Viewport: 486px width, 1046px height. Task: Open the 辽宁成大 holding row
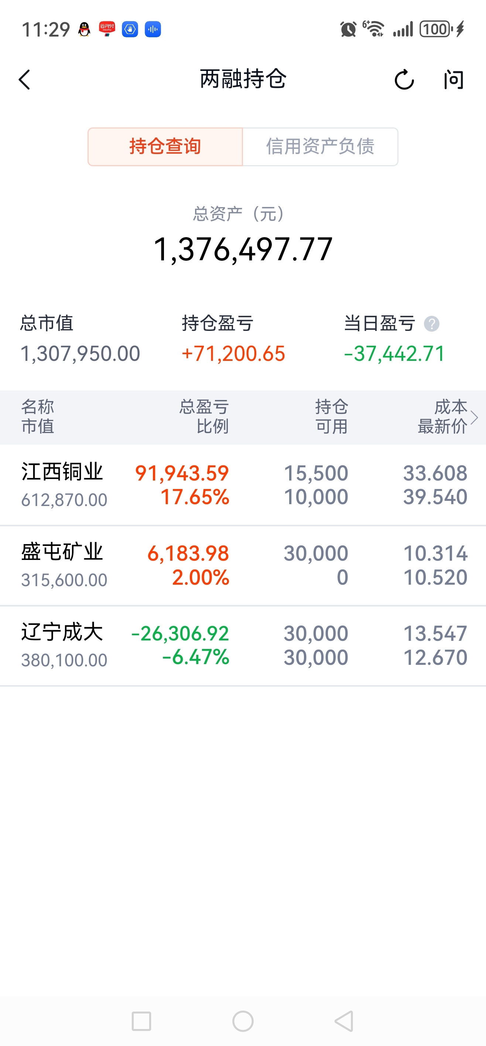[243, 646]
